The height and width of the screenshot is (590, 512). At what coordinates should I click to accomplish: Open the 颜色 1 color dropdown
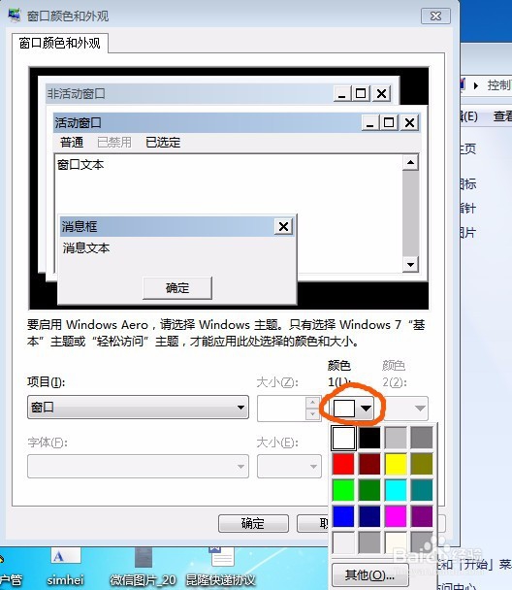pyautogui.click(x=352, y=408)
